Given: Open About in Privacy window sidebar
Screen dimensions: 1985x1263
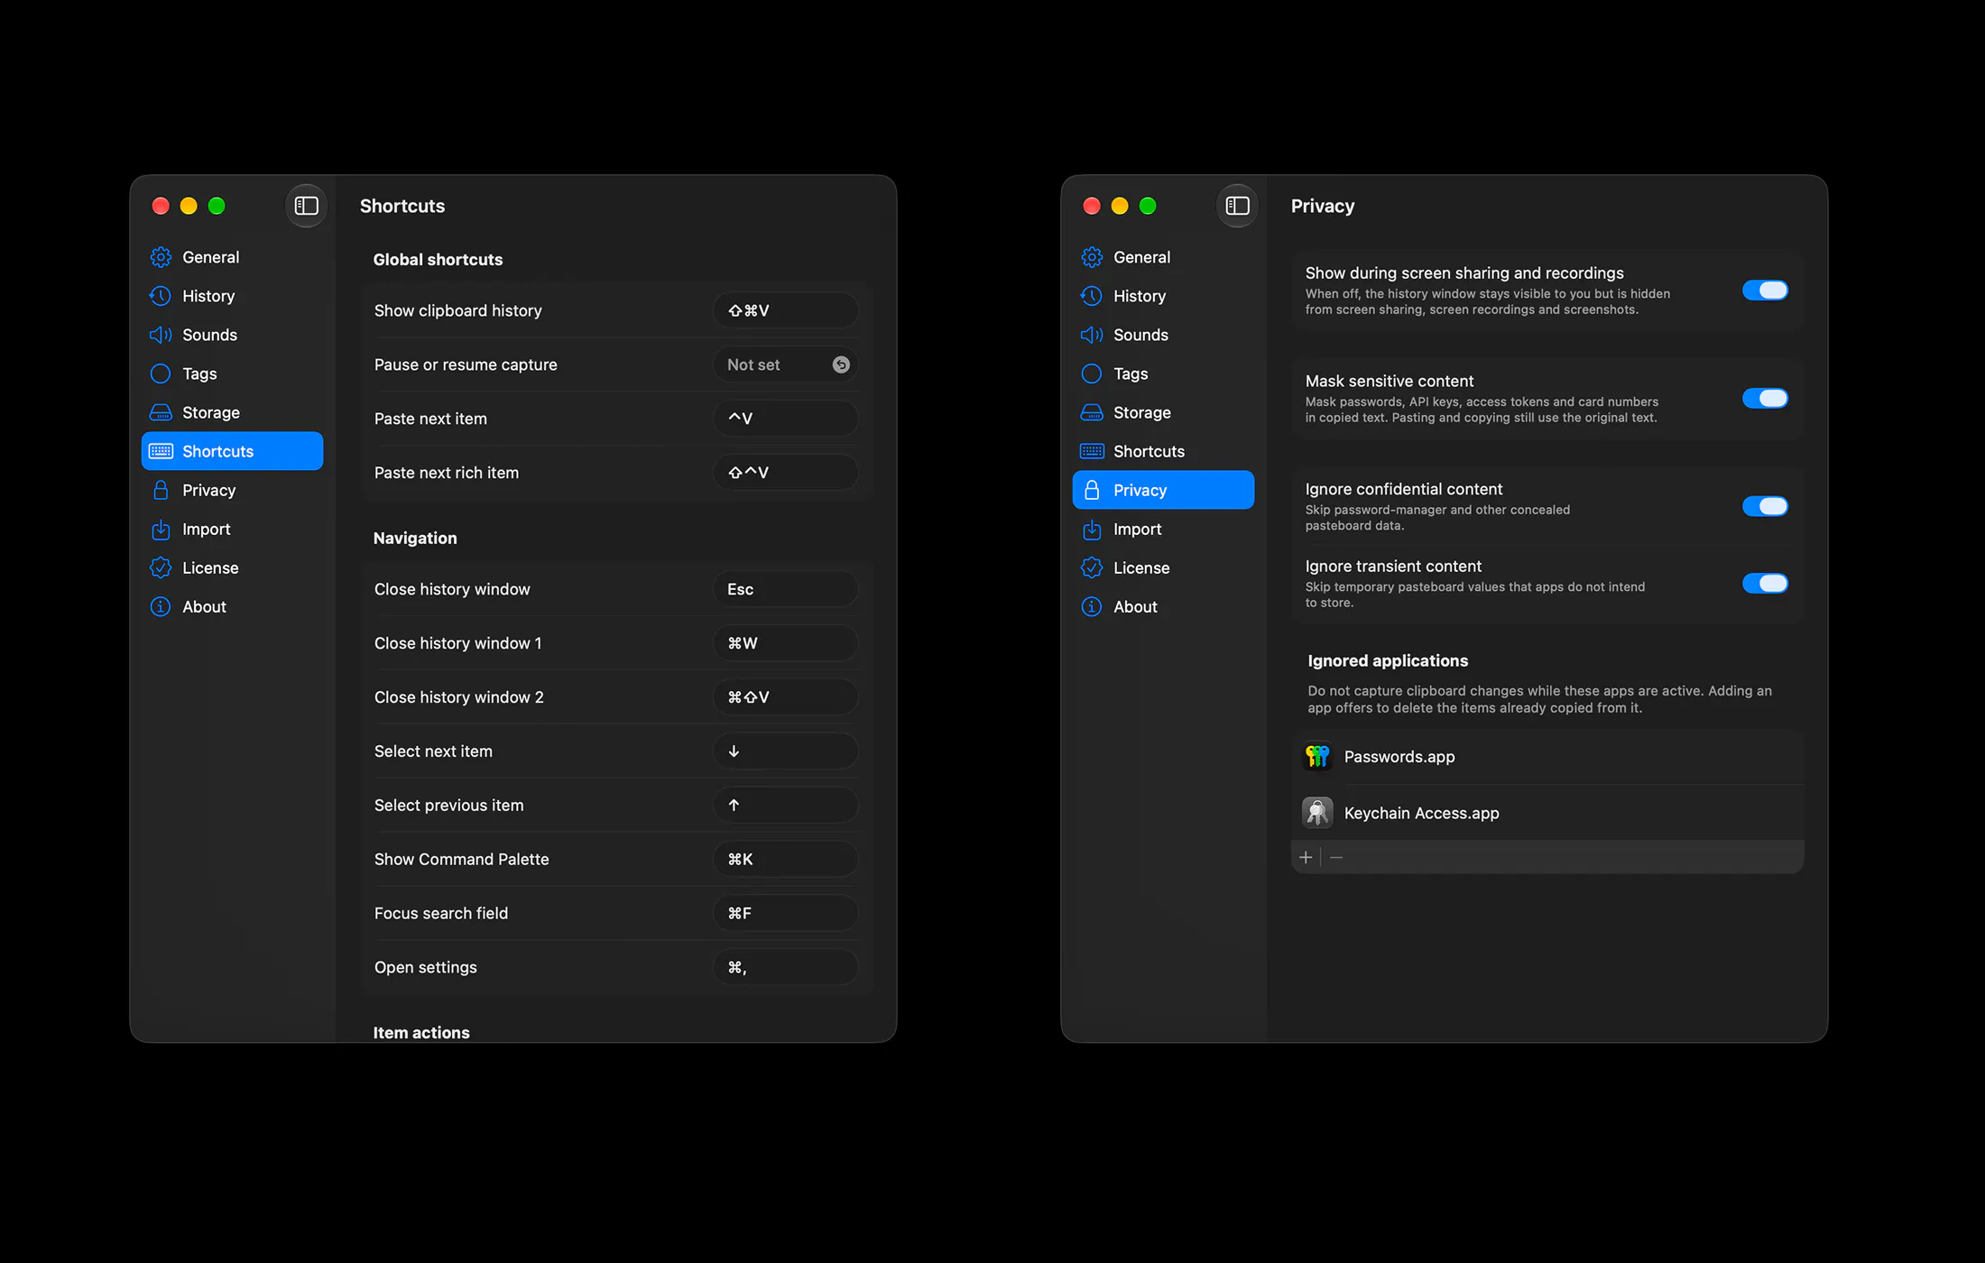Looking at the screenshot, I should (x=1163, y=606).
